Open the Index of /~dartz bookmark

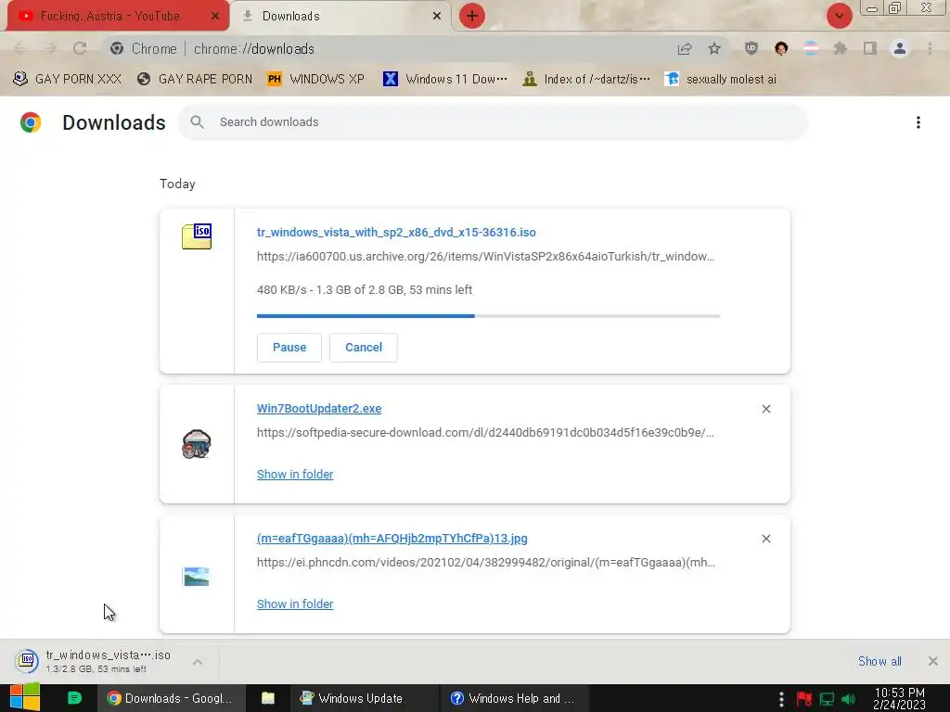pos(586,79)
